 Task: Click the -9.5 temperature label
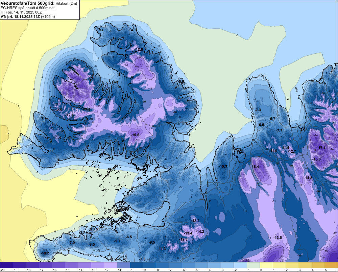152,242
